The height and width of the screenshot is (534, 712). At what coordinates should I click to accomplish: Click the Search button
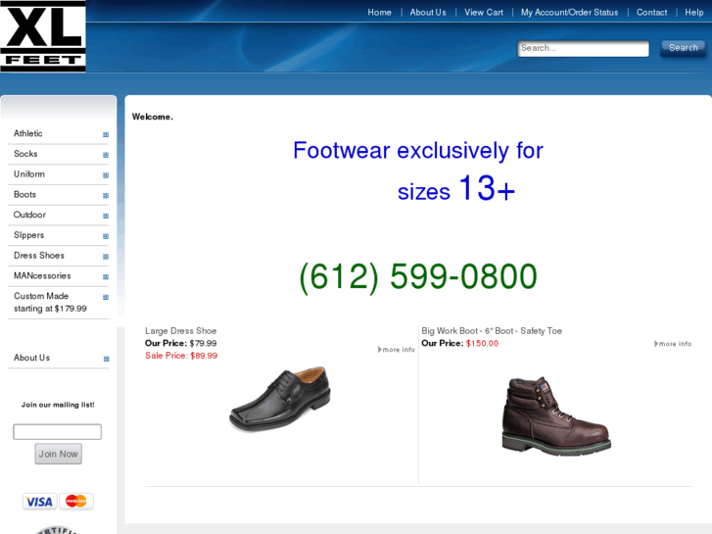[683, 48]
